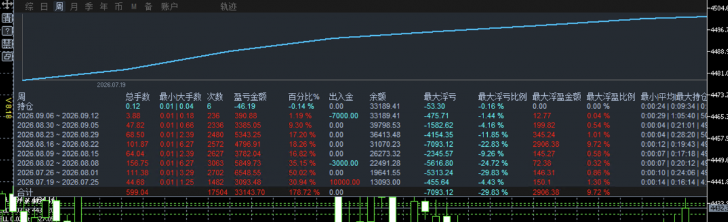
Task: Click the 最大浮盈比例 column header
Action: pyautogui.click(x=611, y=97)
